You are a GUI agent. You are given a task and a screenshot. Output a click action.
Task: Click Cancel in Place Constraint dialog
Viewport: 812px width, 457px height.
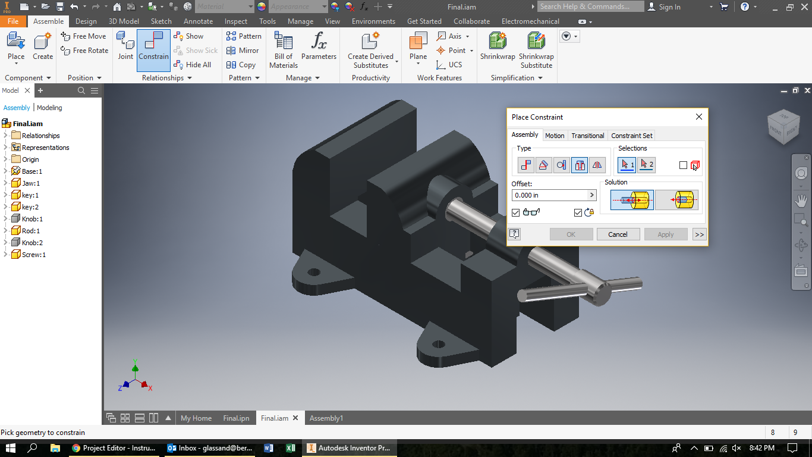coord(618,234)
